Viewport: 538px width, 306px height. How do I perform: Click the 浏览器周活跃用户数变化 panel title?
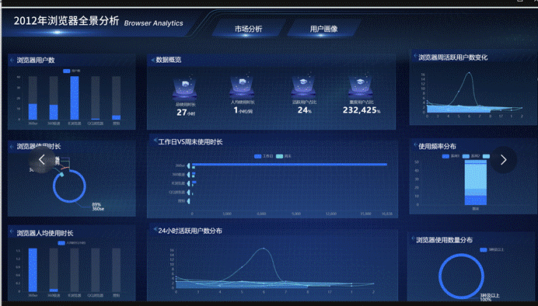[452, 57]
